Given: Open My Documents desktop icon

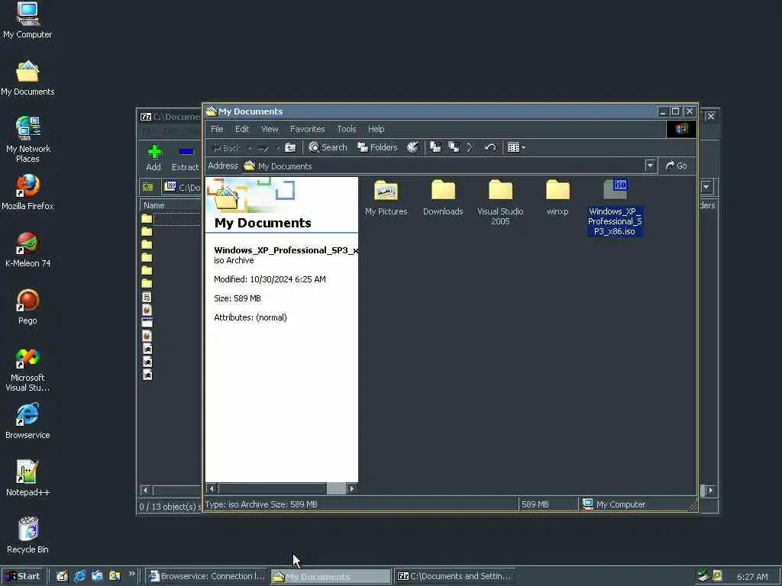Looking at the screenshot, I should pos(27,79).
